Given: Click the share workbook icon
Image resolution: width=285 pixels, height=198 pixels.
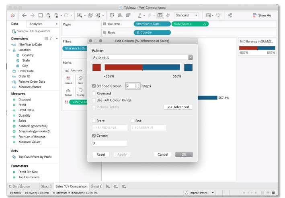Looking at the screenshot, I should (230, 15).
